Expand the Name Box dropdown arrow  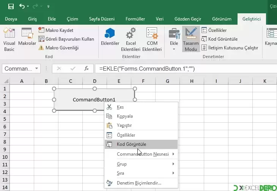tap(36, 68)
